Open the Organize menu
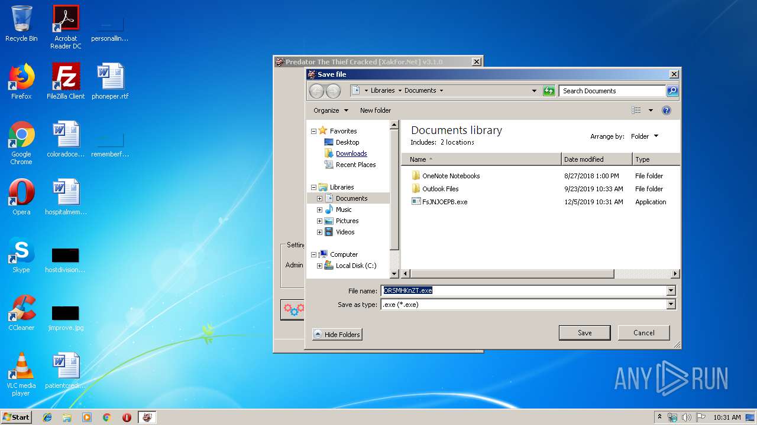This screenshot has width=757, height=425. point(331,110)
